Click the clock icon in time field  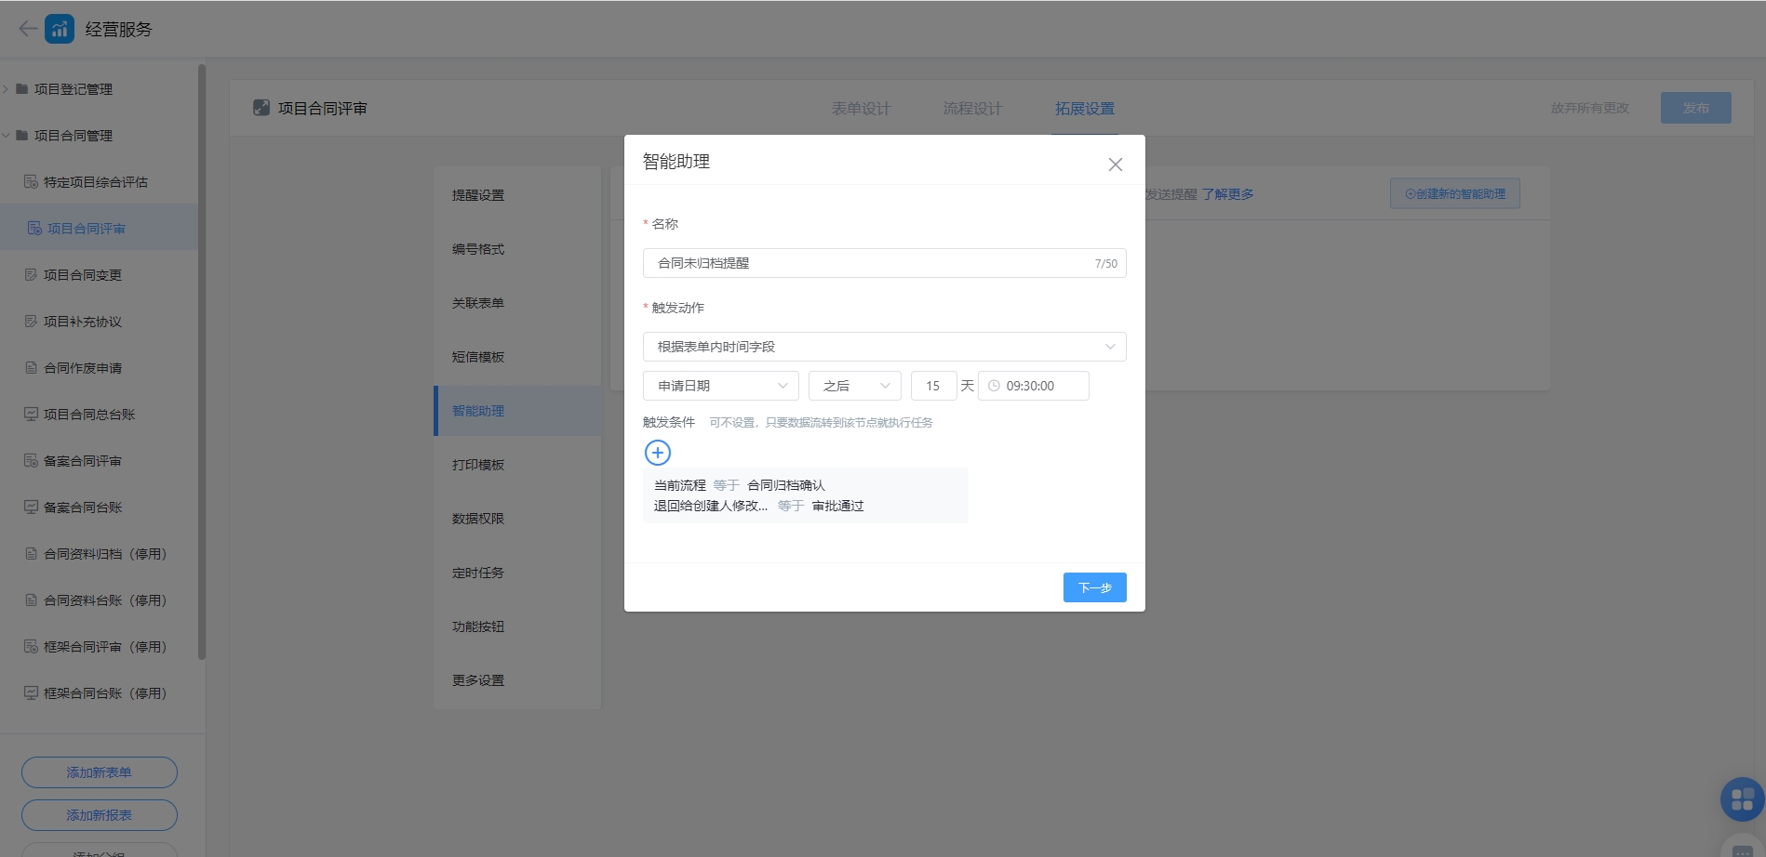[994, 386]
